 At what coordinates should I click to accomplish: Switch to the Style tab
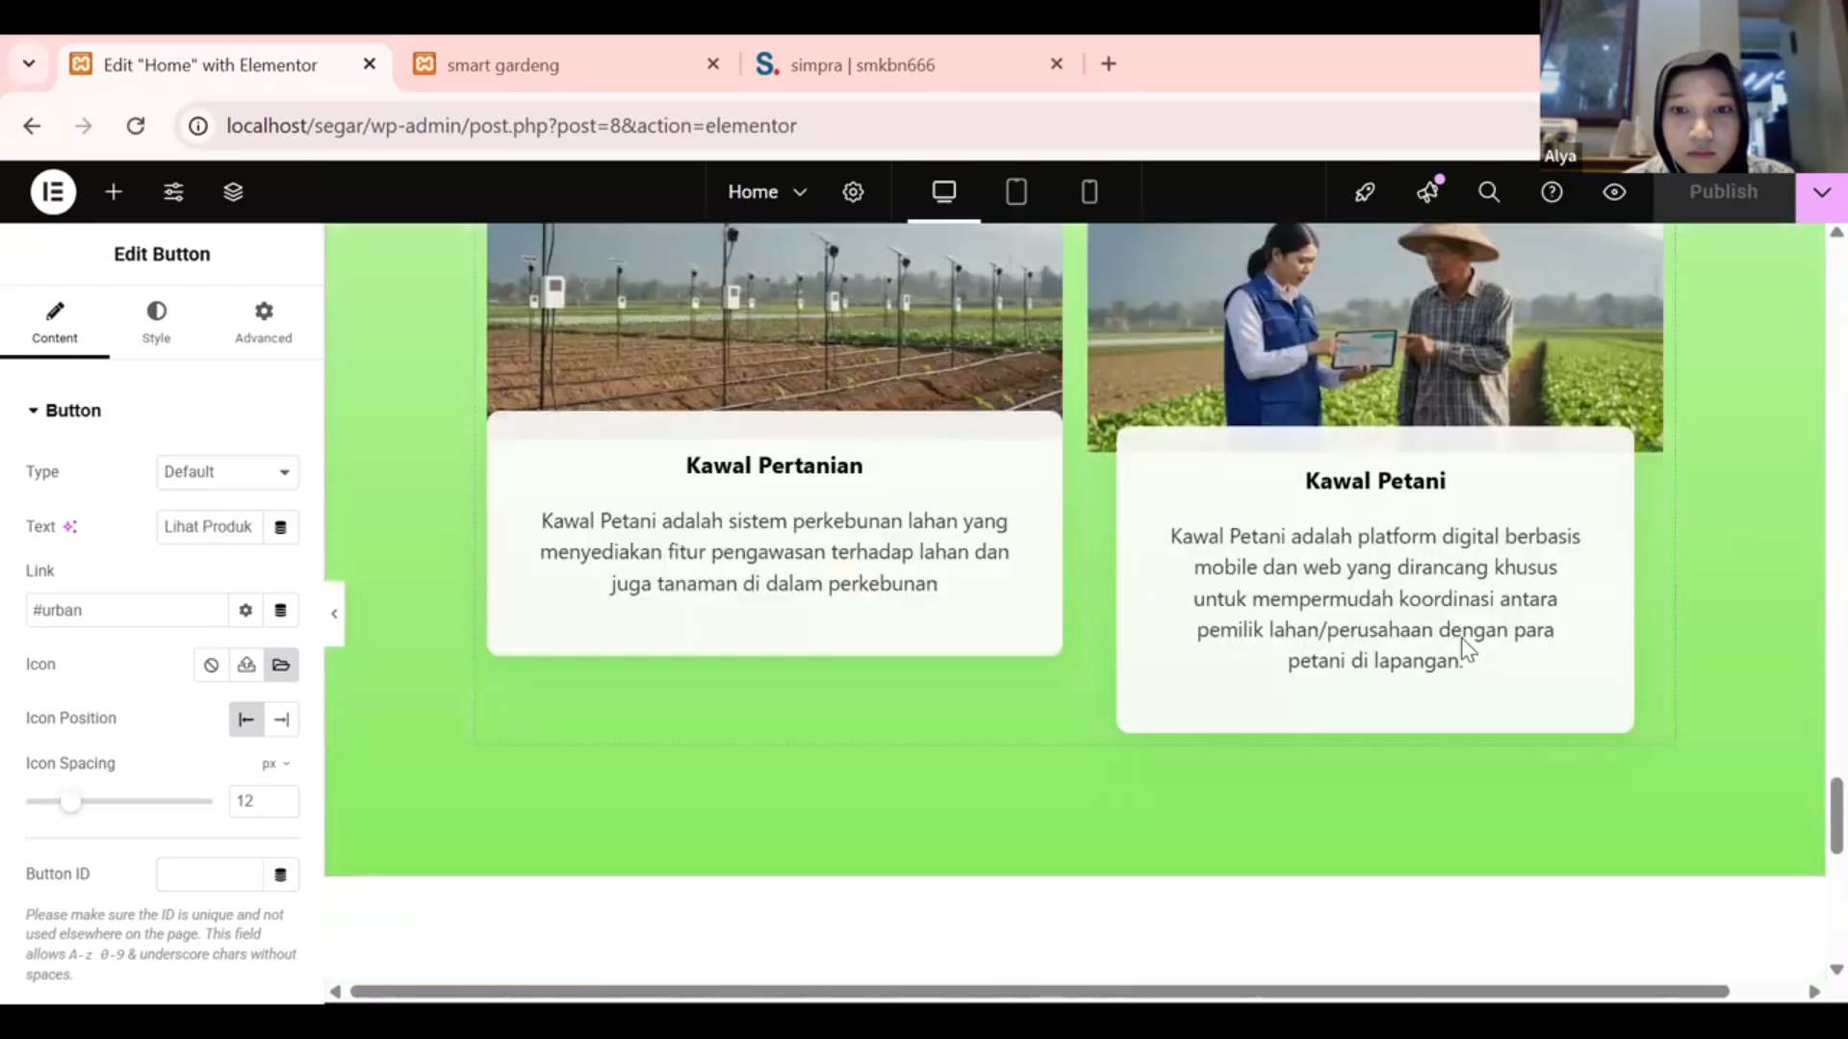point(156,322)
